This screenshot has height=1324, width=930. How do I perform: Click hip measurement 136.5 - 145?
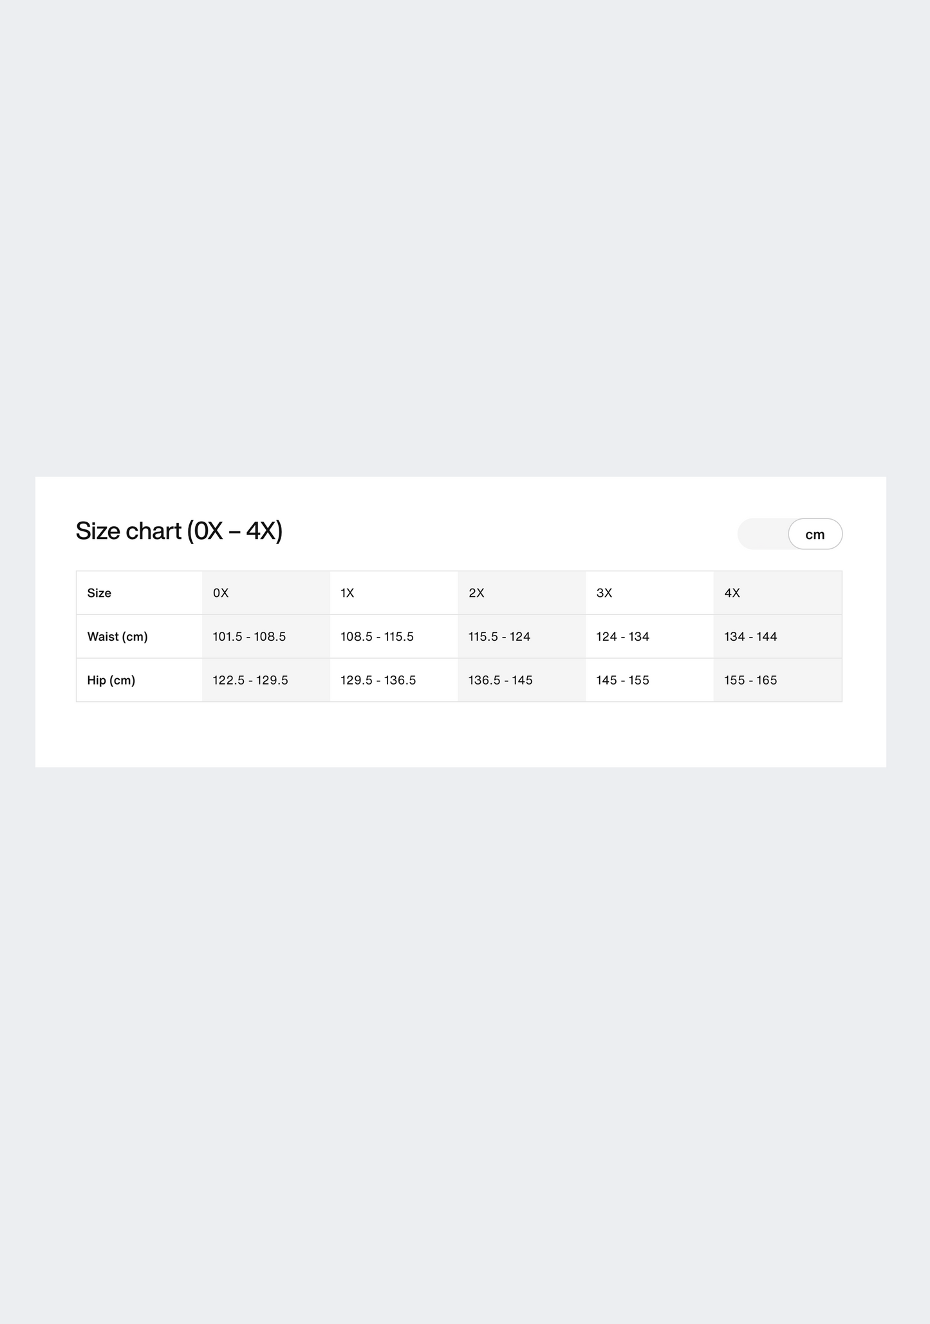click(x=501, y=681)
